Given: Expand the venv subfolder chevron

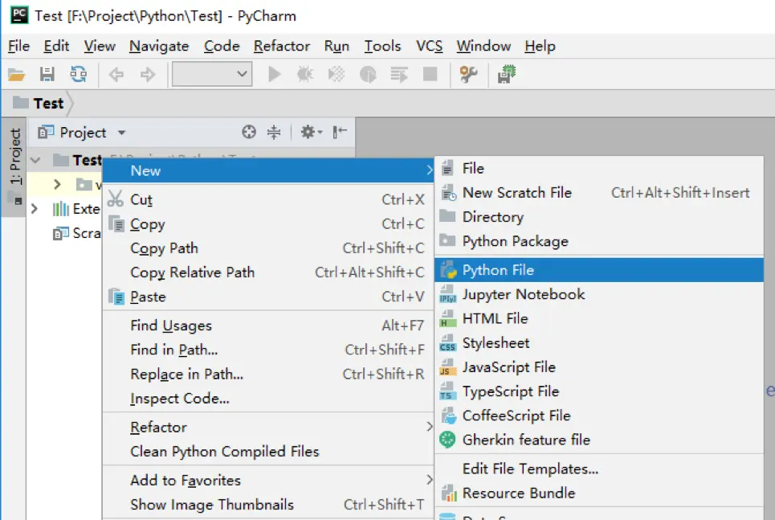Looking at the screenshot, I should 57,185.
